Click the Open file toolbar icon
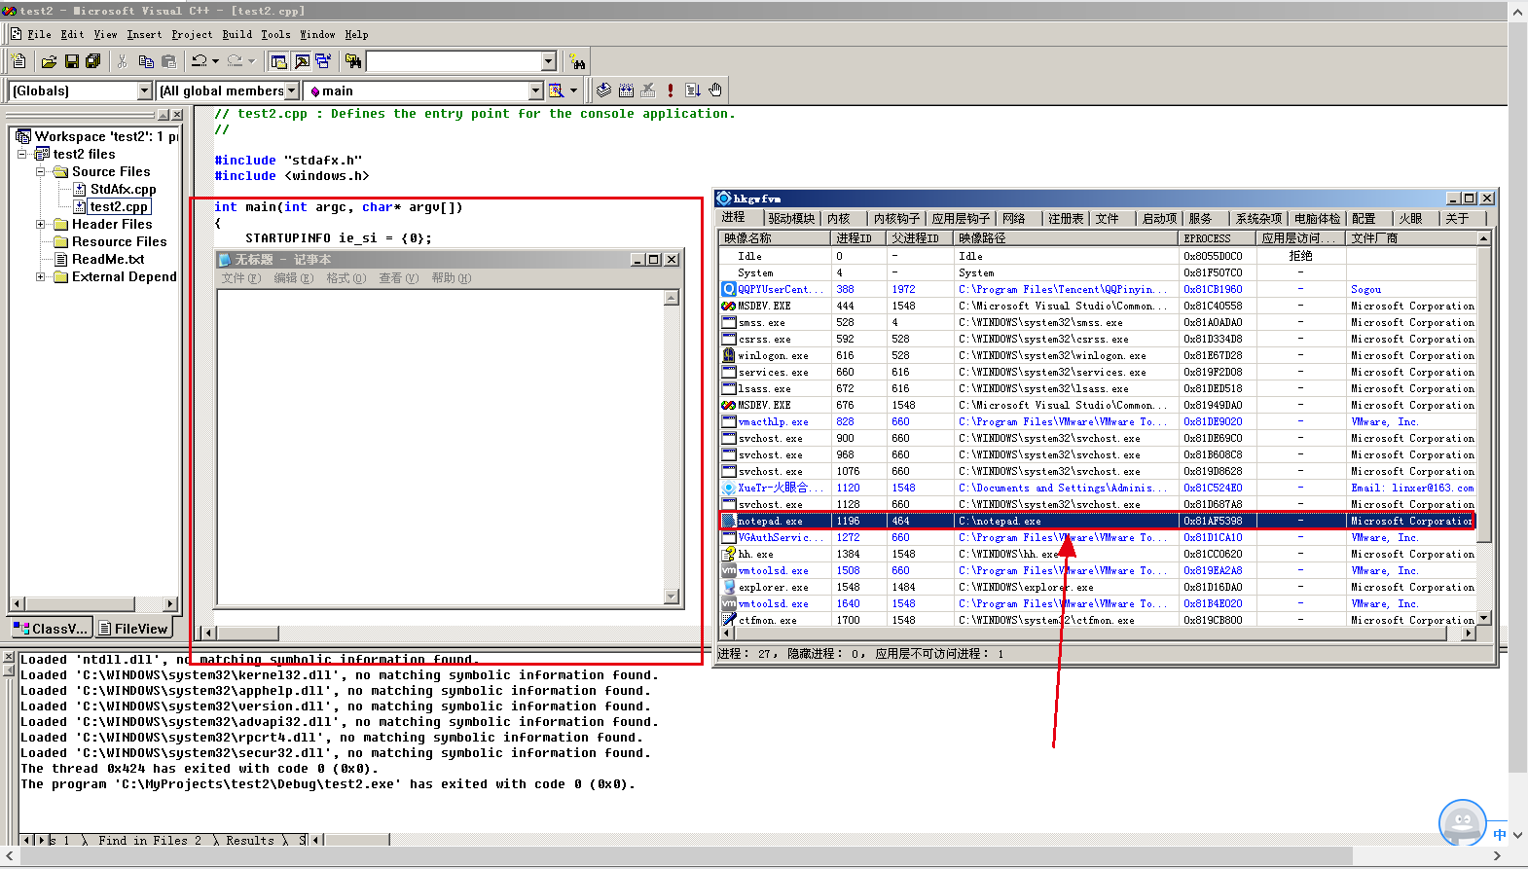Screen dimensions: 1528x869 click(49, 61)
